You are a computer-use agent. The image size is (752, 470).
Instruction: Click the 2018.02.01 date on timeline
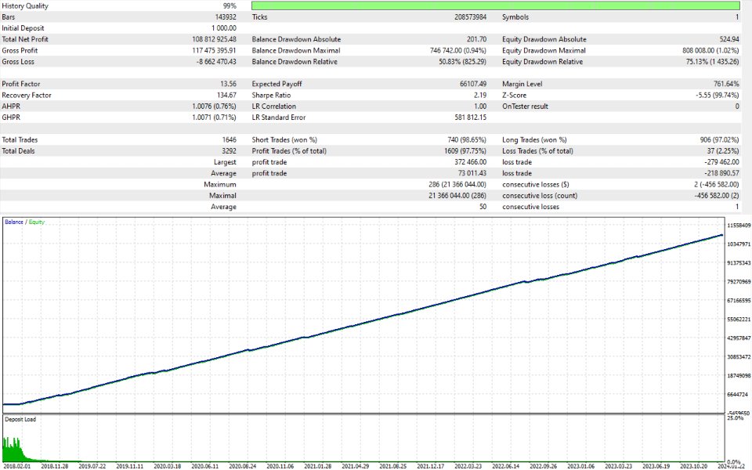[x=16, y=466]
